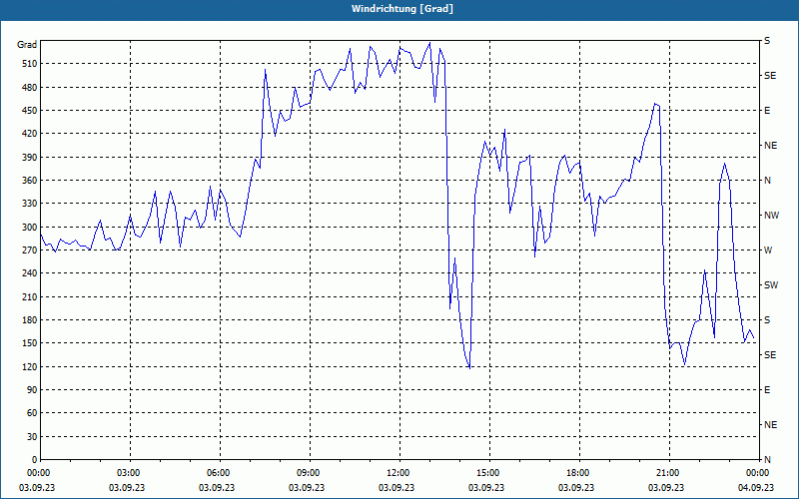Click the 04.09.23 date label
Viewport: 799px width, 499px height.
(756, 488)
